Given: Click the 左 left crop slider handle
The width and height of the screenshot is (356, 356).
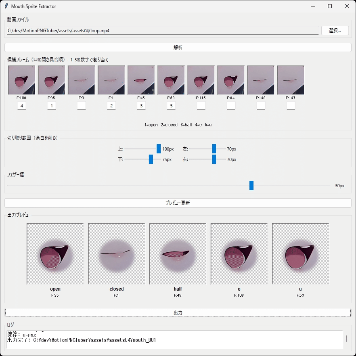Looking at the screenshot, I should [x=214, y=149].
